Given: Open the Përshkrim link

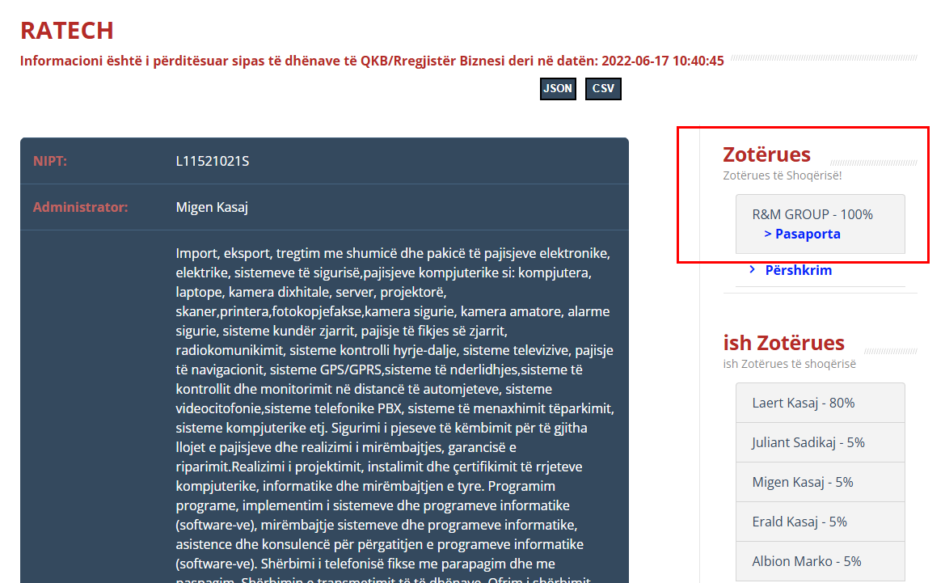Looking at the screenshot, I should (798, 270).
